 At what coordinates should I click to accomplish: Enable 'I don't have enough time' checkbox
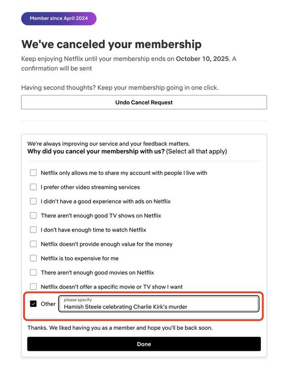coord(33,230)
